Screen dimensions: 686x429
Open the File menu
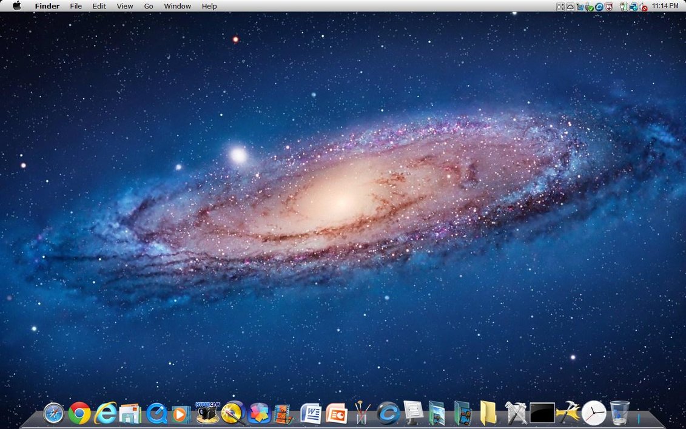76,6
